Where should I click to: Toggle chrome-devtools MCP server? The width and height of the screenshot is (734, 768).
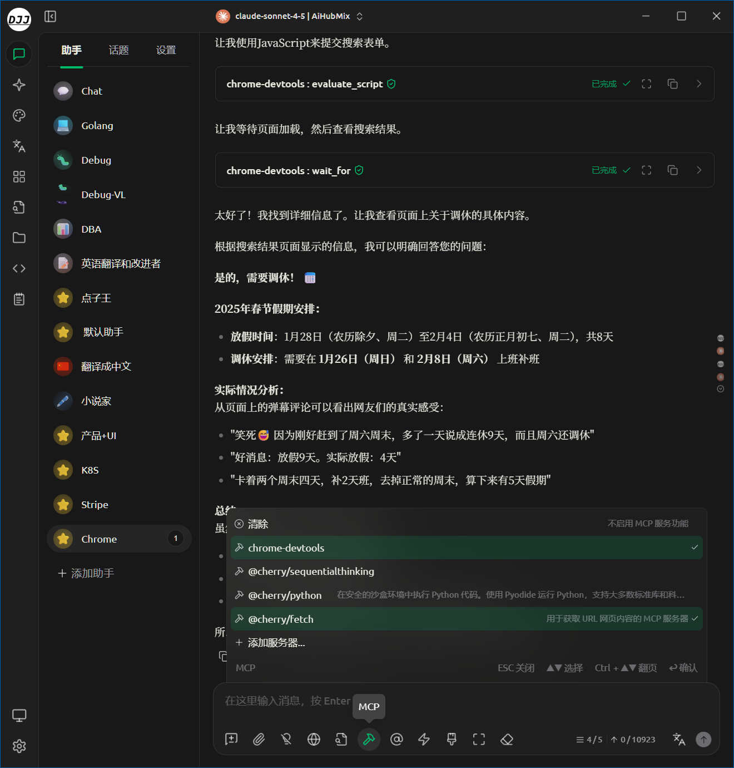467,548
